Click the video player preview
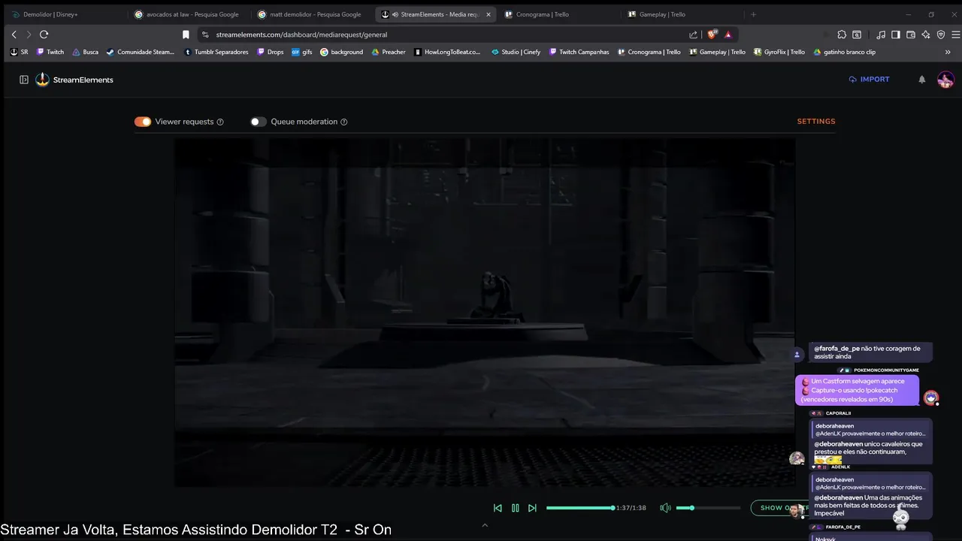 click(x=485, y=312)
